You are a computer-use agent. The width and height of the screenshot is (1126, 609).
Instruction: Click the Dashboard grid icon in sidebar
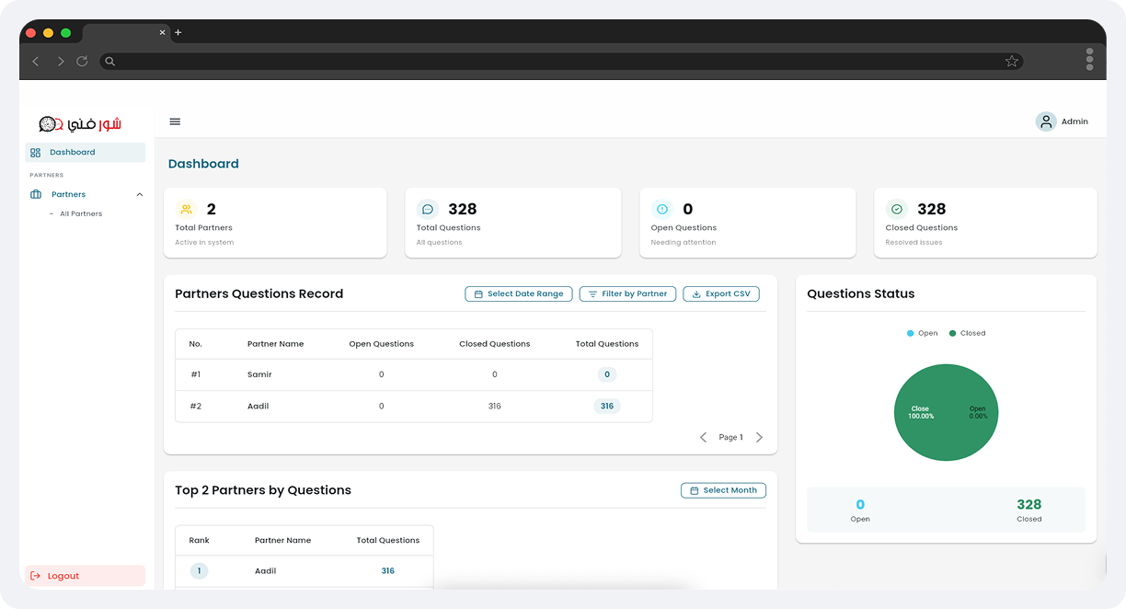pyautogui.click(x=35, y=153)
